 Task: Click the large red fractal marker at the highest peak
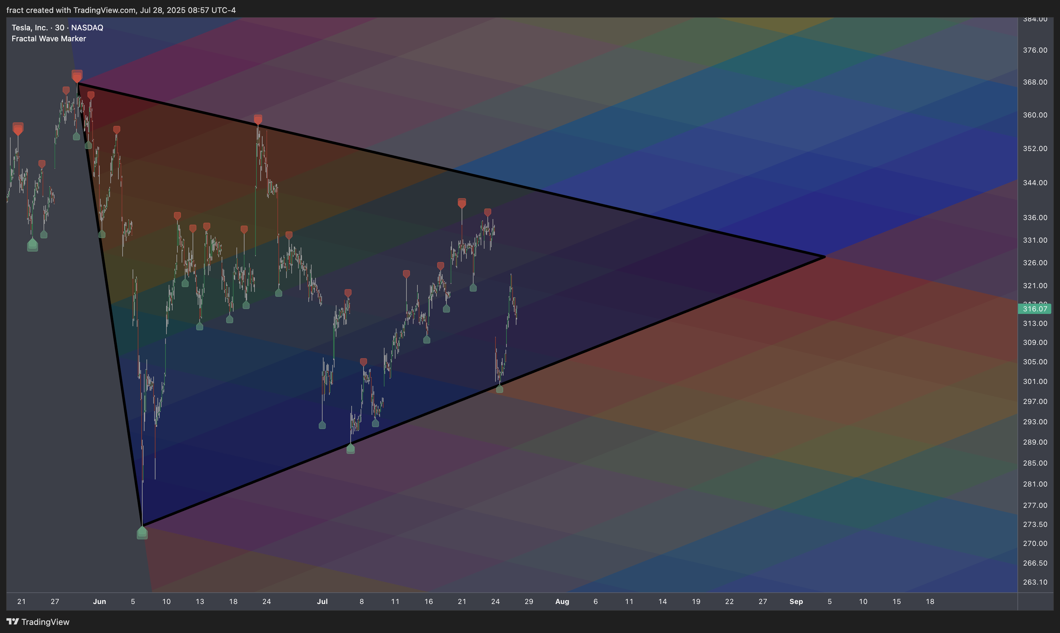(77, 76)
